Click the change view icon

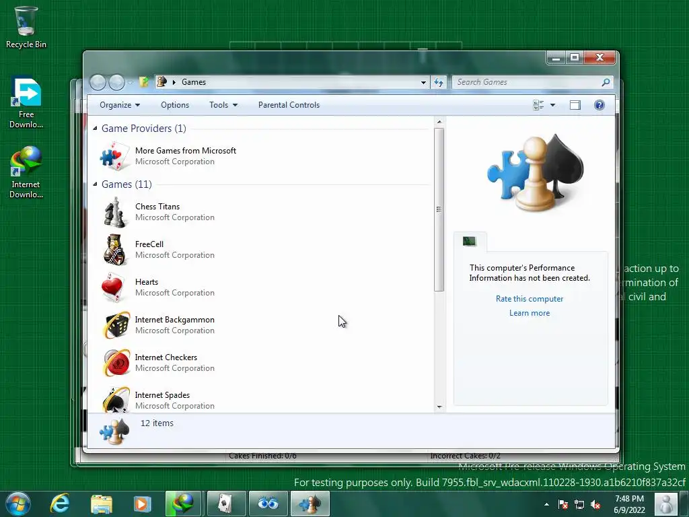coord(538,105)
